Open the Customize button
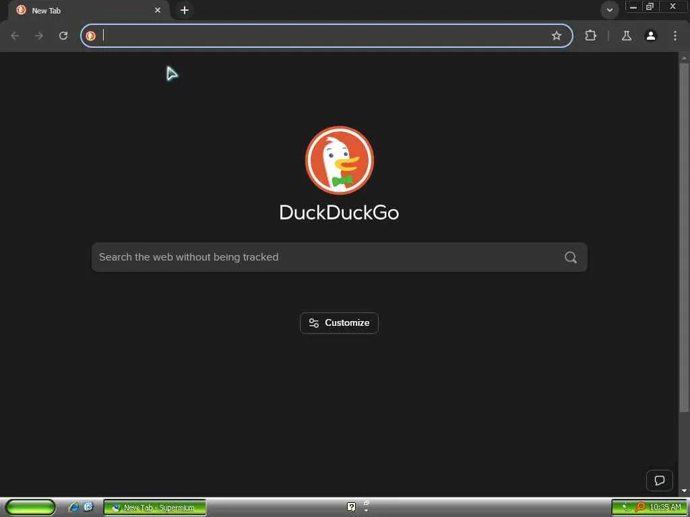Image resolution: width=690 pixels, height=517 pixels. [340, 323]
